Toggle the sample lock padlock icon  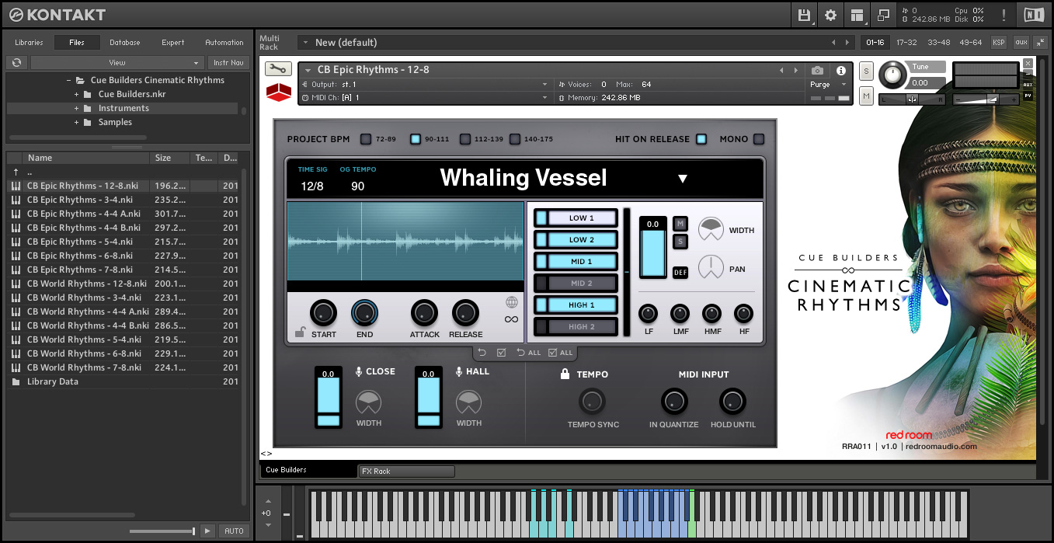(300, 332)
